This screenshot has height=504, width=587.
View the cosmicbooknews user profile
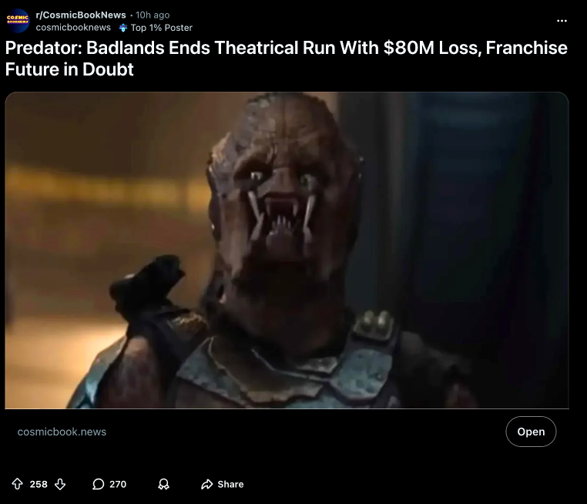(x=73, y=28)
